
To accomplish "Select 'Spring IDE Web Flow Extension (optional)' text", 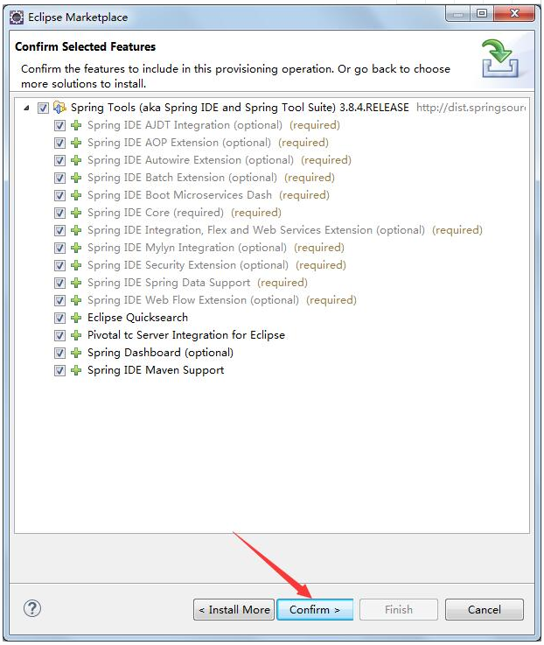I will 193,300.
